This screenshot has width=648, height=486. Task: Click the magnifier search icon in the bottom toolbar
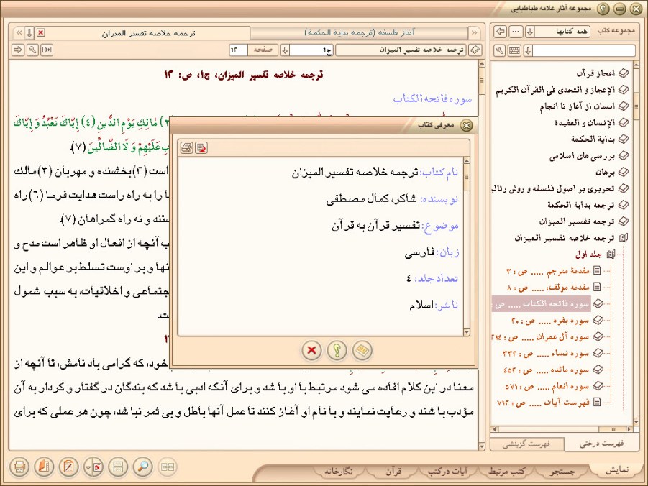pyautogui.click(x=142, y=467)
